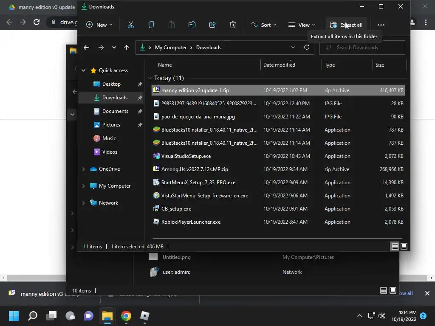Click the Share icon in toolbar
The height and width of the screenshot is (326, 435).
pyautogui.click(x=212, y=25)
